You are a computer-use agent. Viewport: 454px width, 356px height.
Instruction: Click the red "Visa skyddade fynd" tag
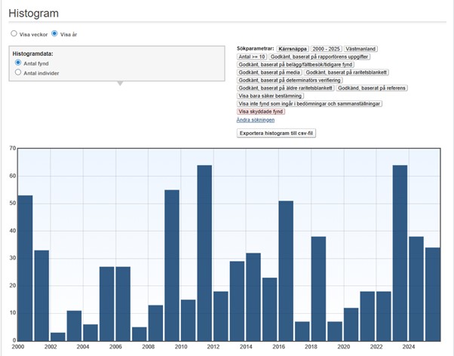click(261, 112)
